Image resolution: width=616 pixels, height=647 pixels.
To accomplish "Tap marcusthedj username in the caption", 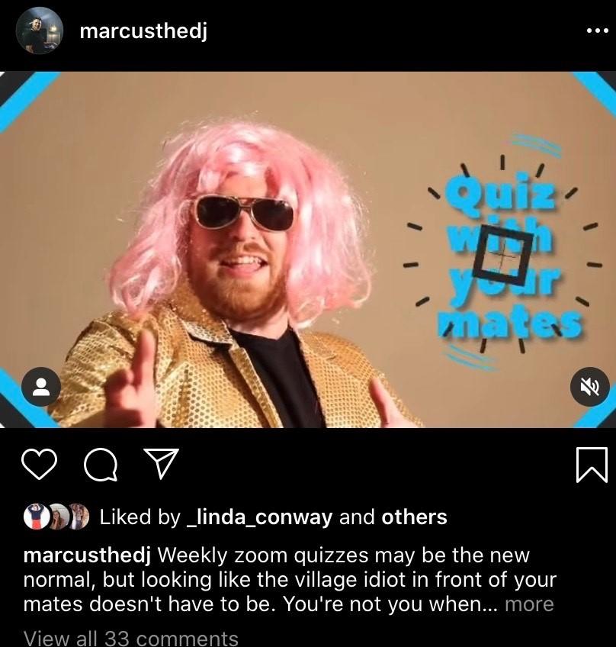I will (x=87, y=555).
